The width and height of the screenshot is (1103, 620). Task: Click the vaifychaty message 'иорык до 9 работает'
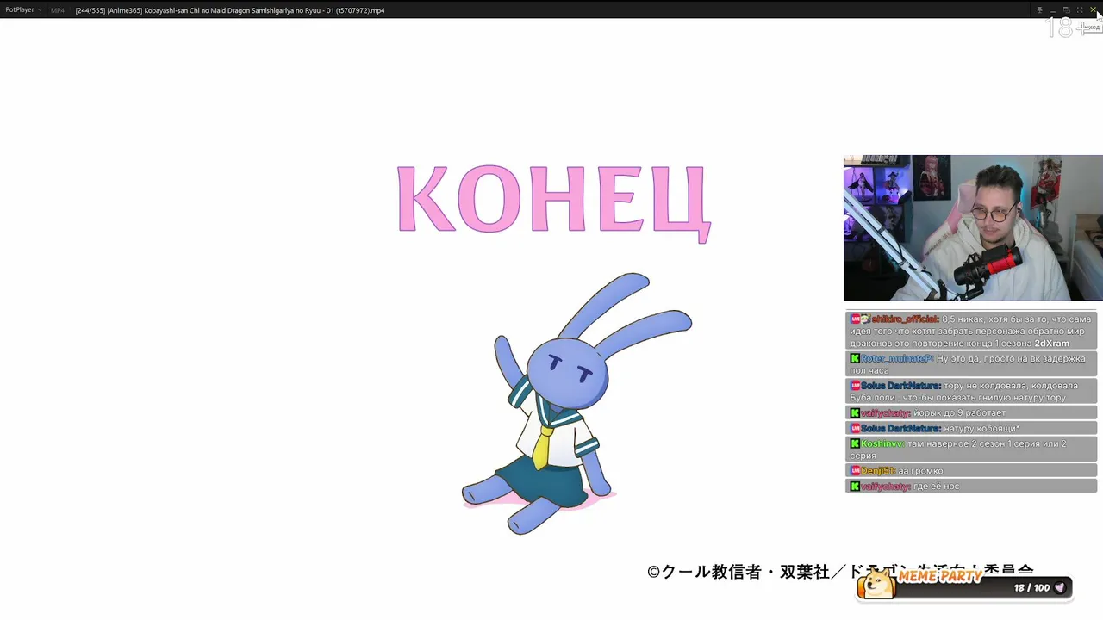971,413
